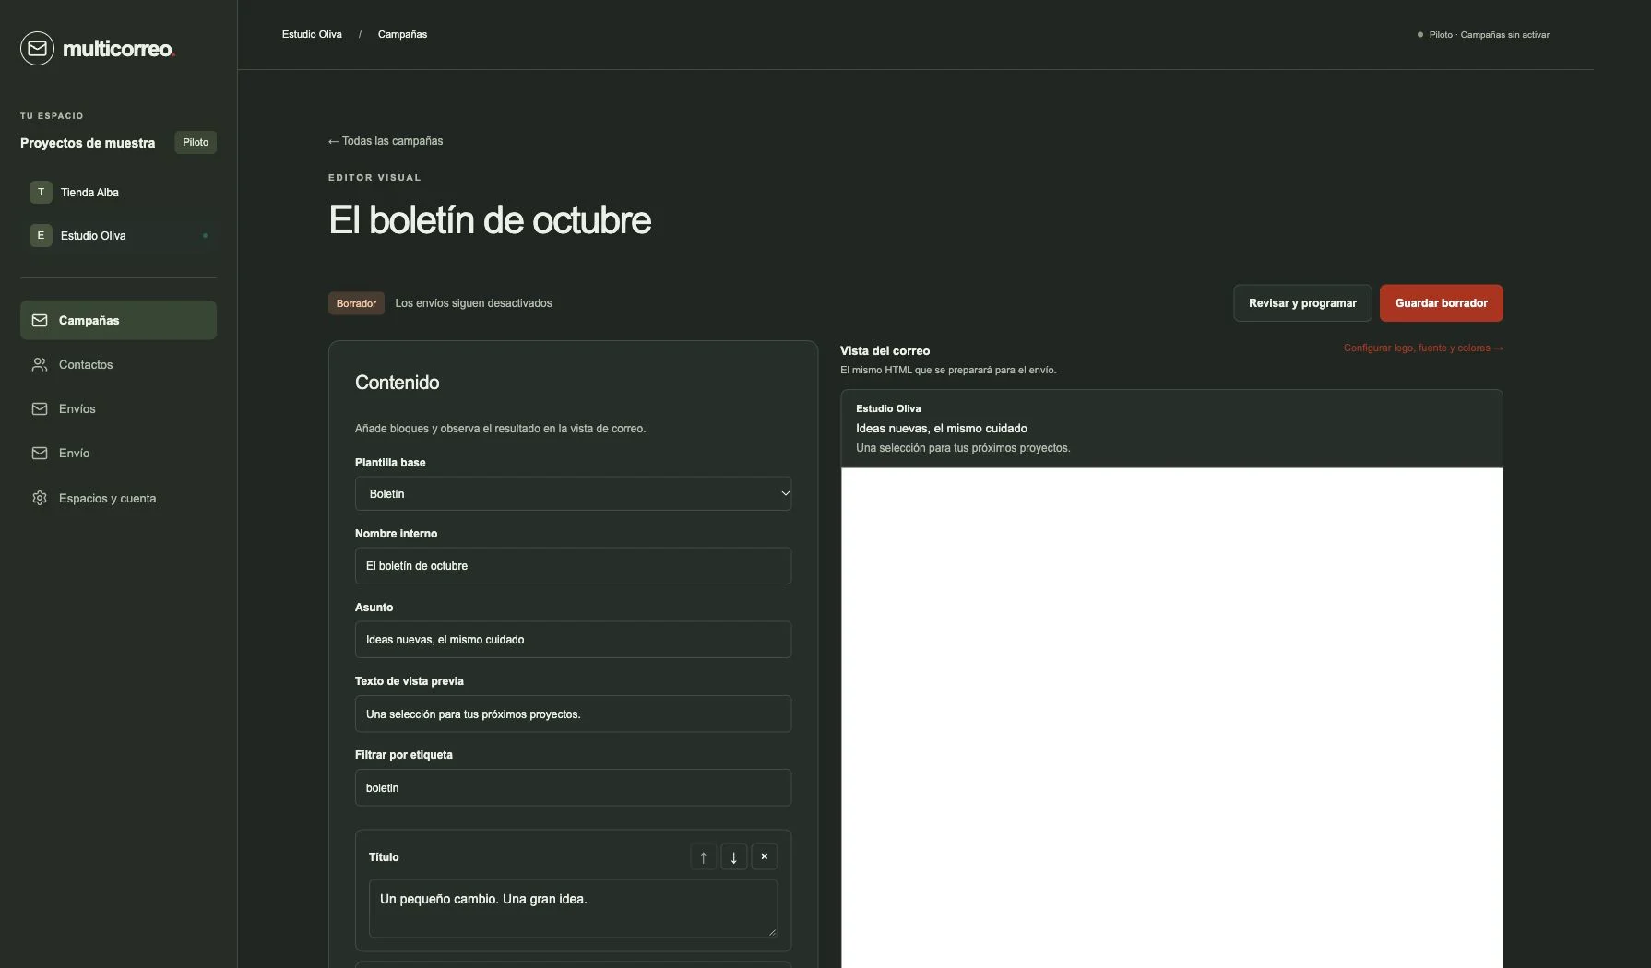Screen dimensions: 1651x968
Task: Click the Nombre interno field
Action: tap(573, 565)
